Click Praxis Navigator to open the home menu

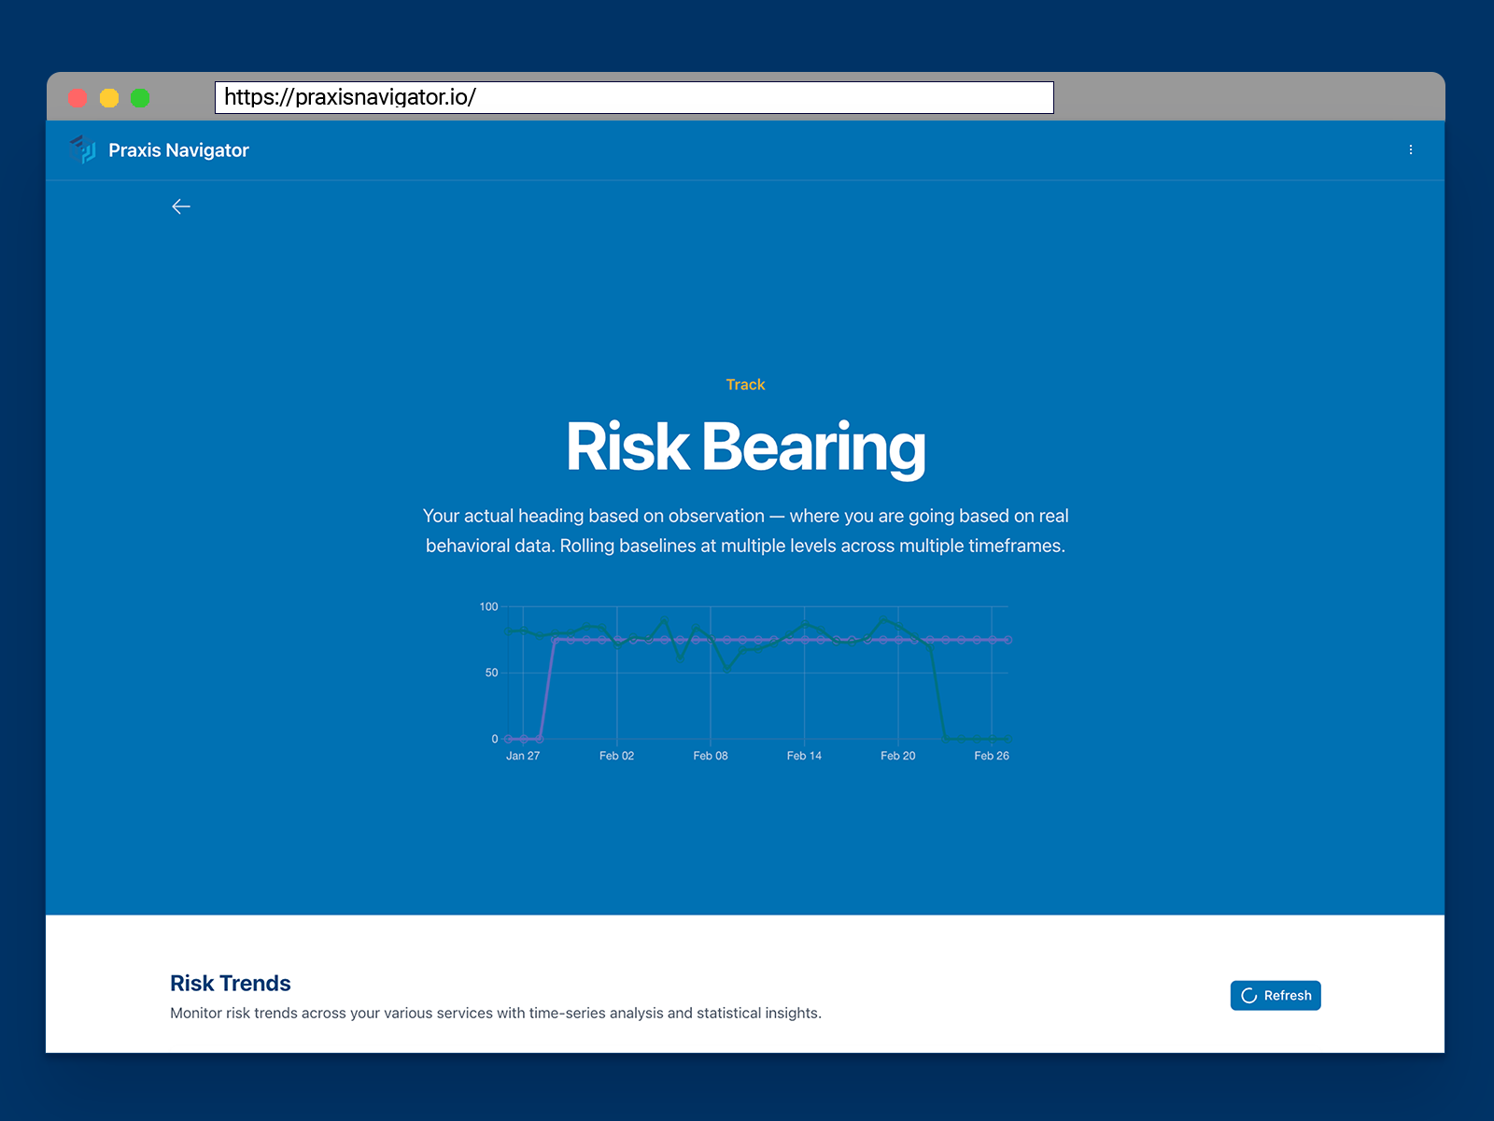click(x=177, y=149)
